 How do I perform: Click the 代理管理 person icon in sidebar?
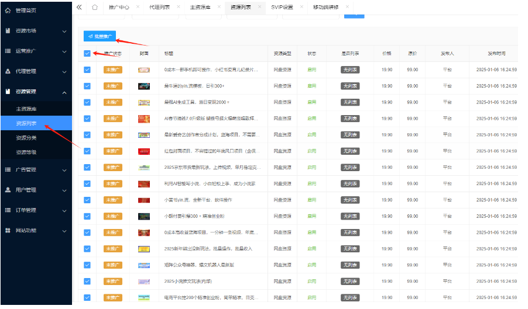(x=8, y=71)
